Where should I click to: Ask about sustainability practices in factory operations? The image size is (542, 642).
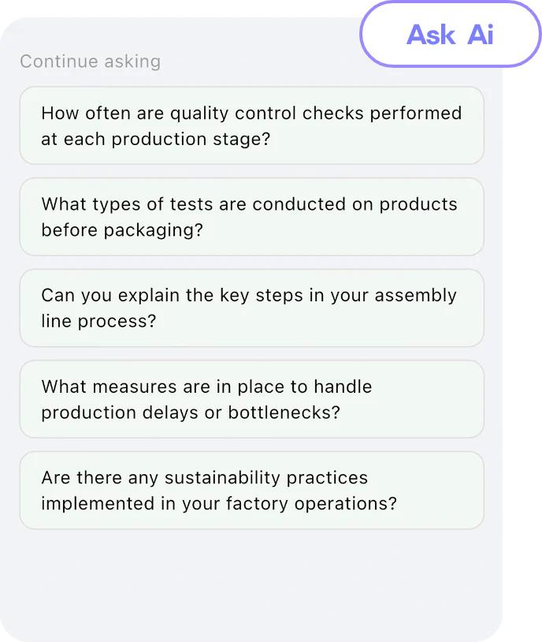coord(251,490)
